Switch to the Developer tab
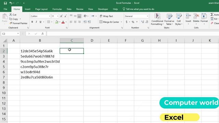Viewport: 219px width, 123px height. pos(103,9)
